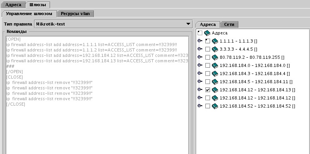The image size is (310, 154).
Task: Select tree row 192.168.184.3 - 192.168.184.4 []
Action: [255, 74]
